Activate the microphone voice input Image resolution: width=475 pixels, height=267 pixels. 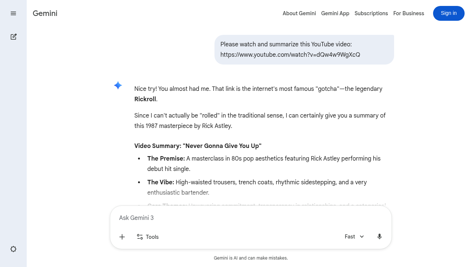(379, 237)
